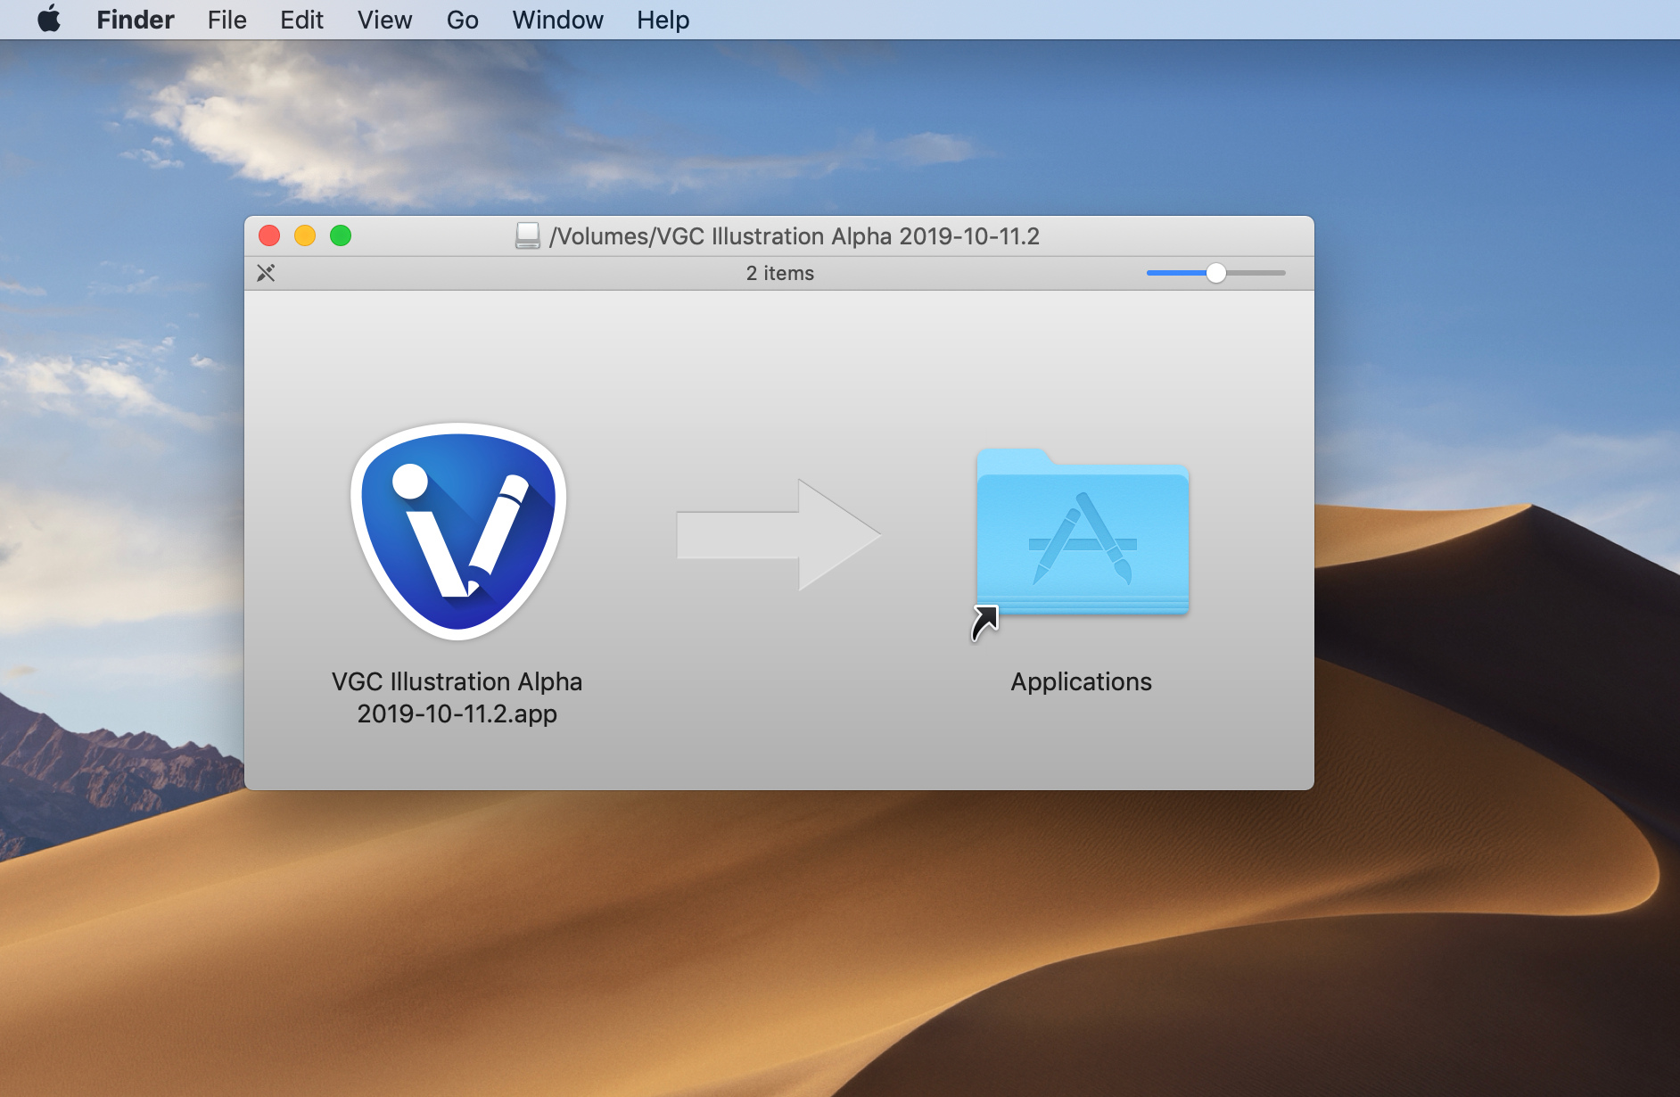Open the Go menu
This screenshot has height=1097, width=1680.
pyautogui.click(x=463, y=20)
